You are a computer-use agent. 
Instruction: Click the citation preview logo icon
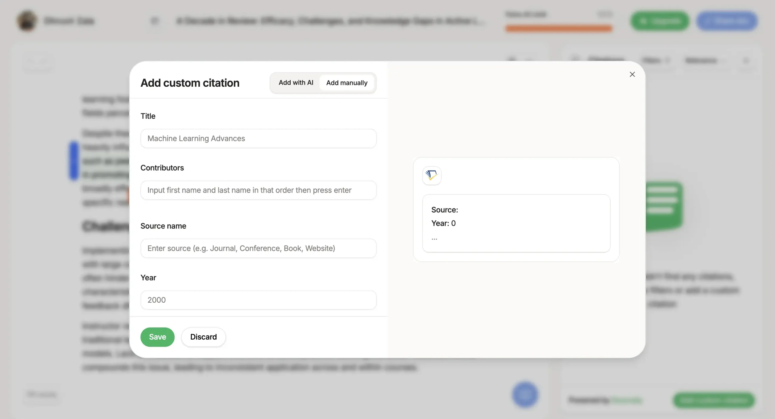(x=432, y=175)
